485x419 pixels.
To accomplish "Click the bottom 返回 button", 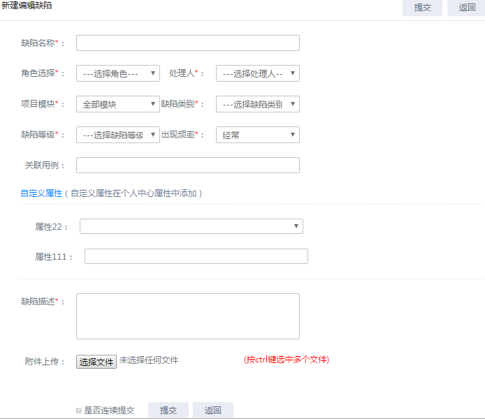I will coord(213,411).
